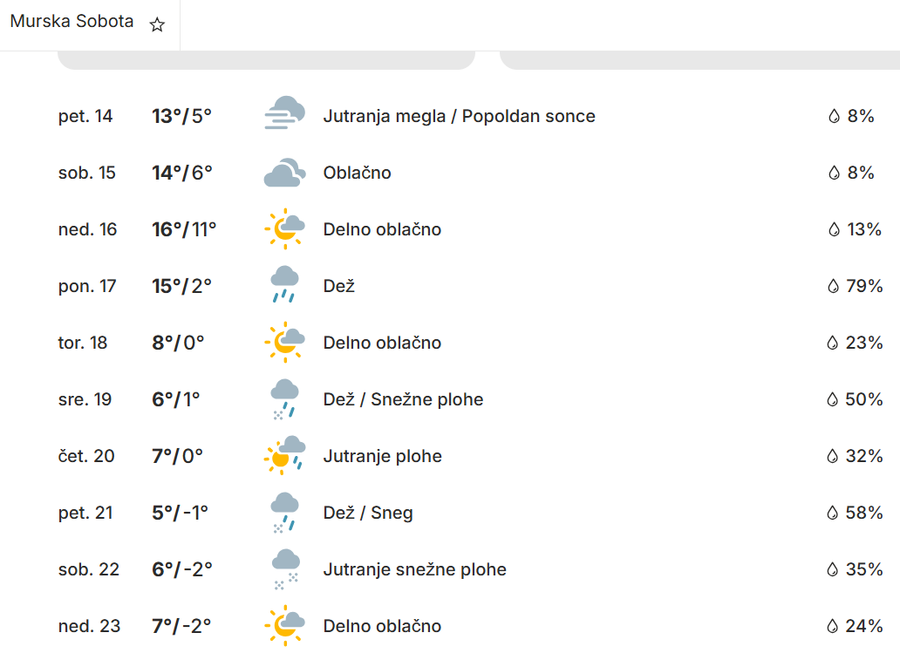900x660 pixels.
Task: Click the snow showers icon for sob. 22
Action: point(284,569)
